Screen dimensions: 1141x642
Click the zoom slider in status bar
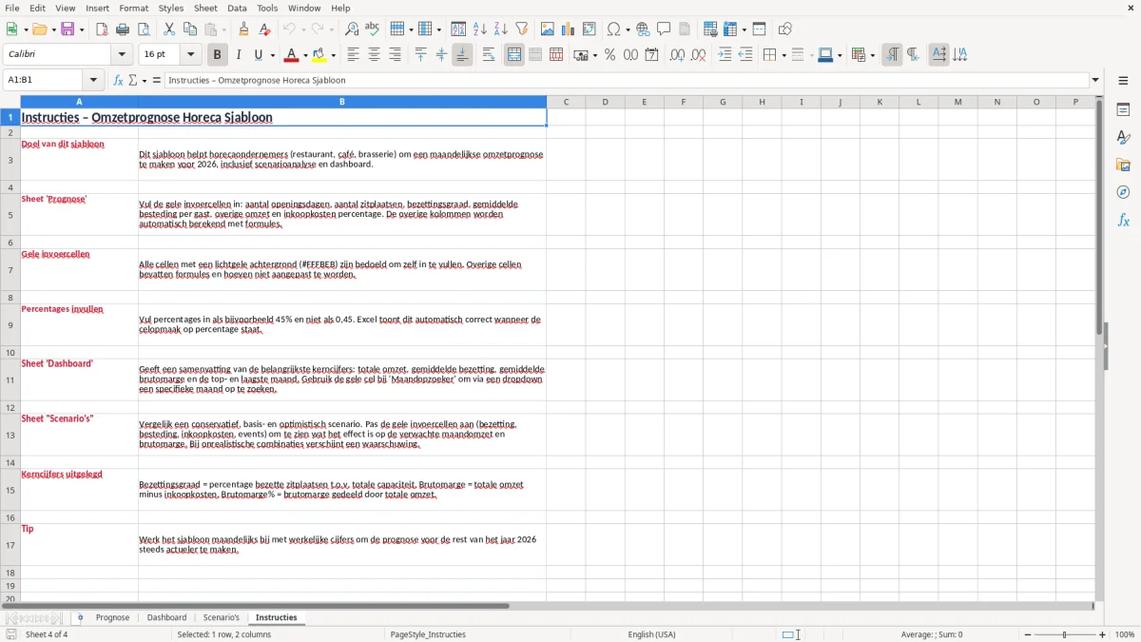pos(1065,634)
